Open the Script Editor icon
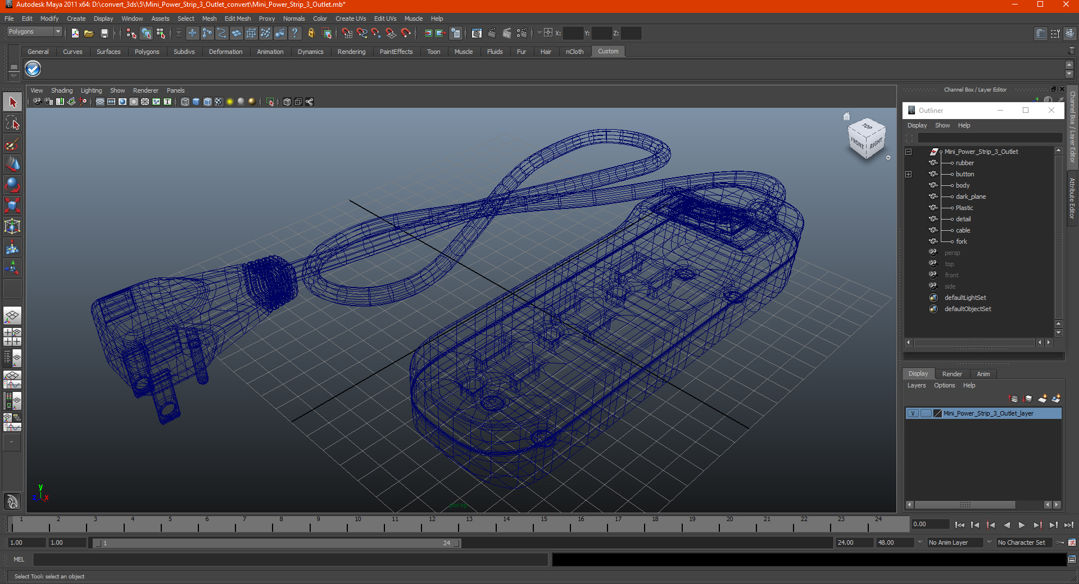 pos(1072,559)
